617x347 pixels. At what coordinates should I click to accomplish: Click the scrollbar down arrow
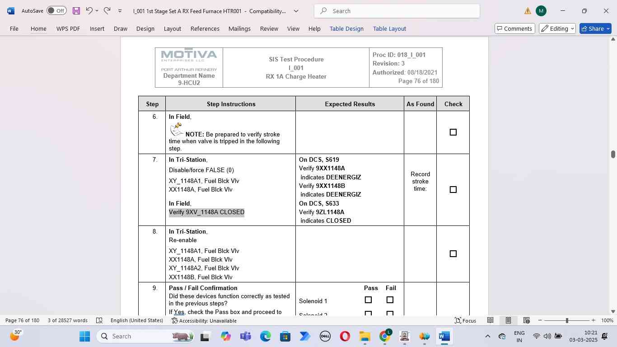tap(613, 311)
